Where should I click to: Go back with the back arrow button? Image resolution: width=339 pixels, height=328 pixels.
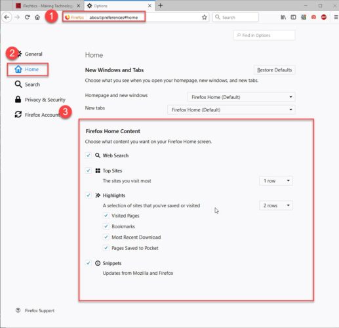click(x=7, y=17)
